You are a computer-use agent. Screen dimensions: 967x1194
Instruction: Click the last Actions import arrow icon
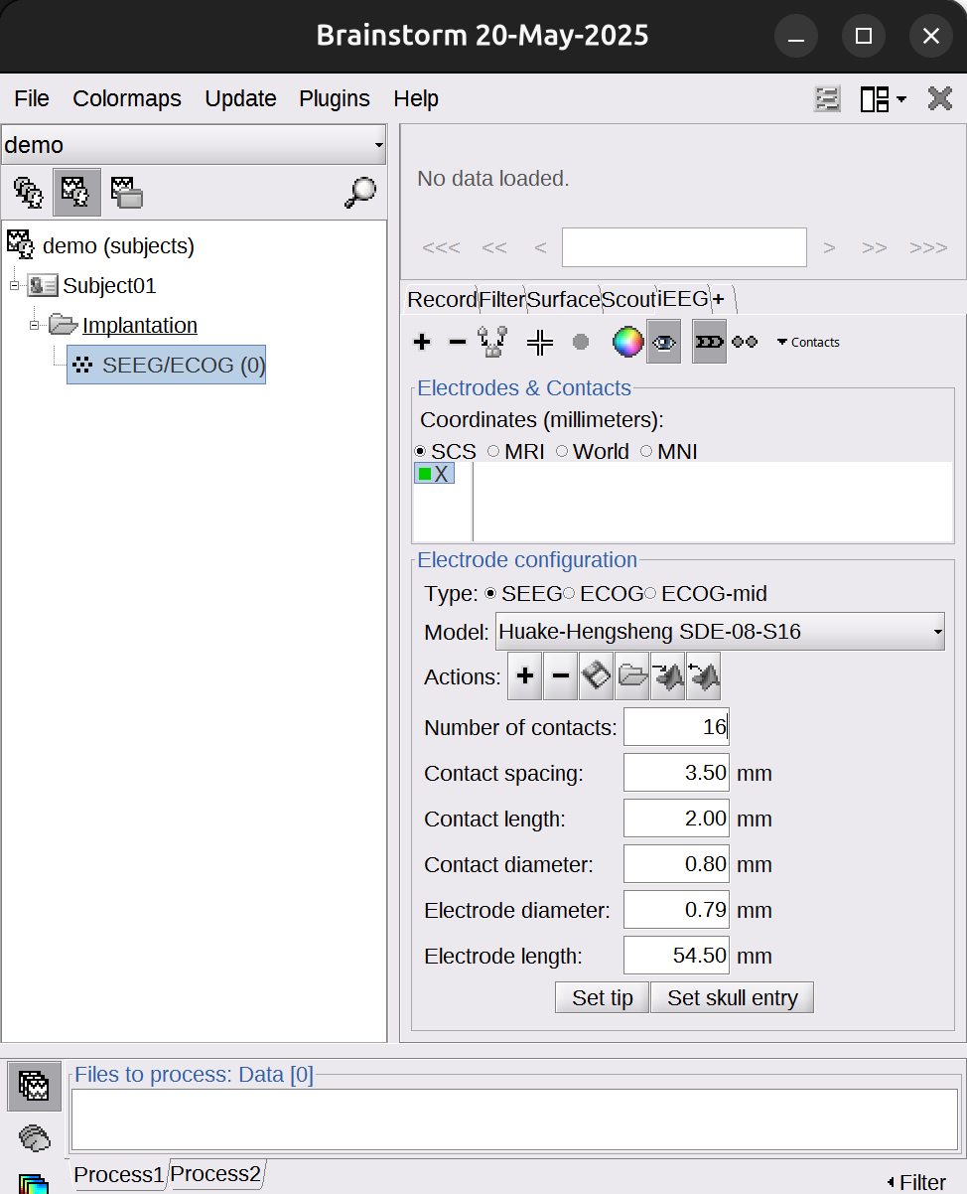703,676
